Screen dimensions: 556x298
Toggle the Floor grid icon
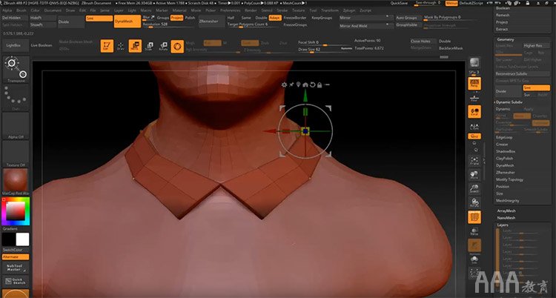[x=474, y=99]
